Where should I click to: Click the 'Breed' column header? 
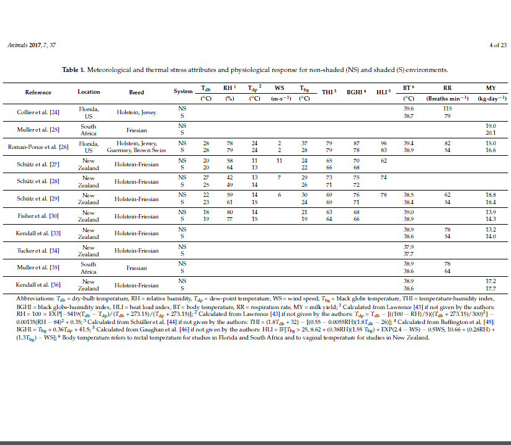[136, 92]
